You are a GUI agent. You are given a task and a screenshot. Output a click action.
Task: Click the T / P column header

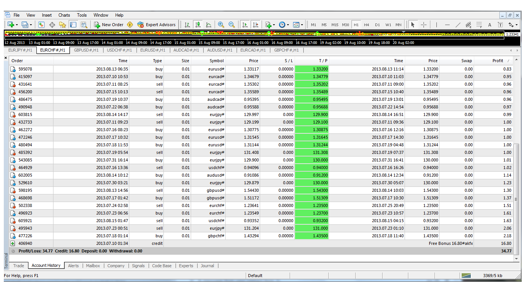click(x=312, y=61)
